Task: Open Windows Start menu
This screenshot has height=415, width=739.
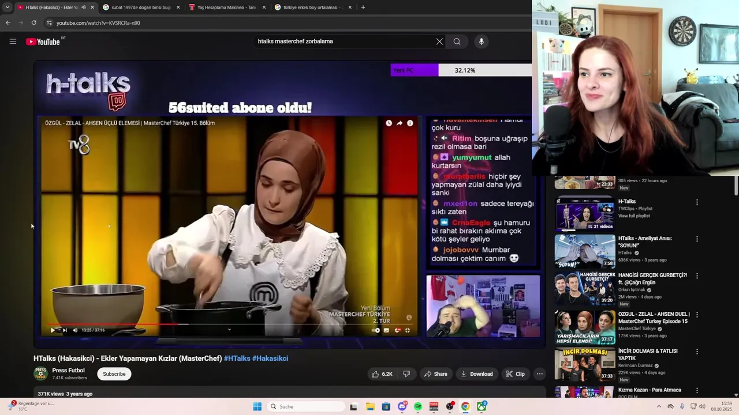Action: (x=257, y=406)
